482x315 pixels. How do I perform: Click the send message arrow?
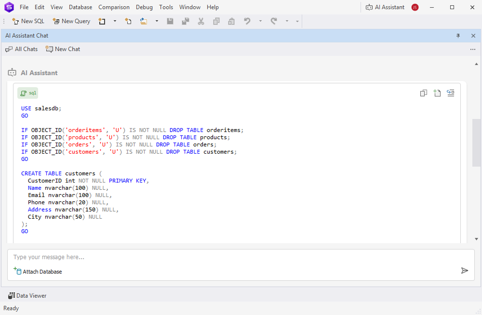465,270
